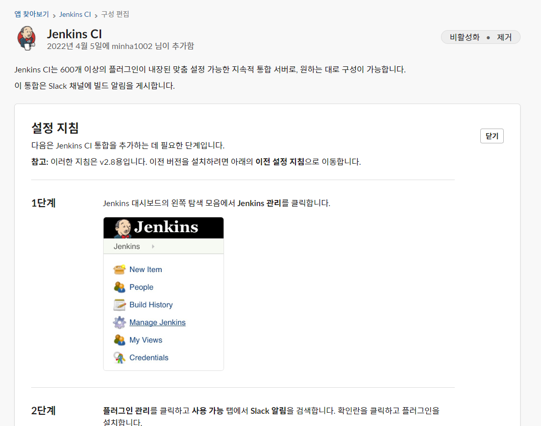
Task: Click the bold Jenkins 관리 text in step 1
Action: tap(259, 203)
